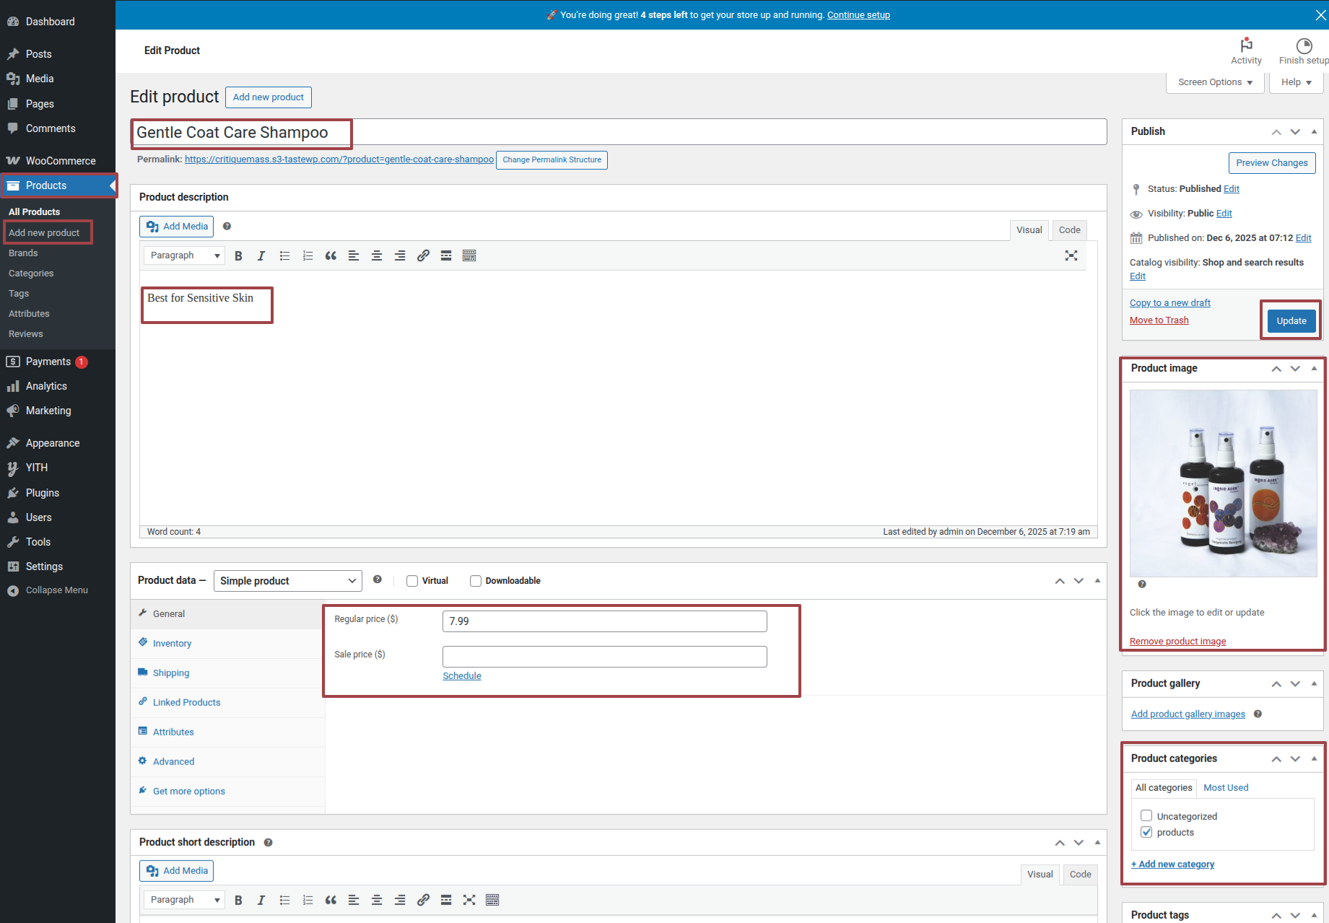Enable the Virtual product checkbox

click(412, 581)
